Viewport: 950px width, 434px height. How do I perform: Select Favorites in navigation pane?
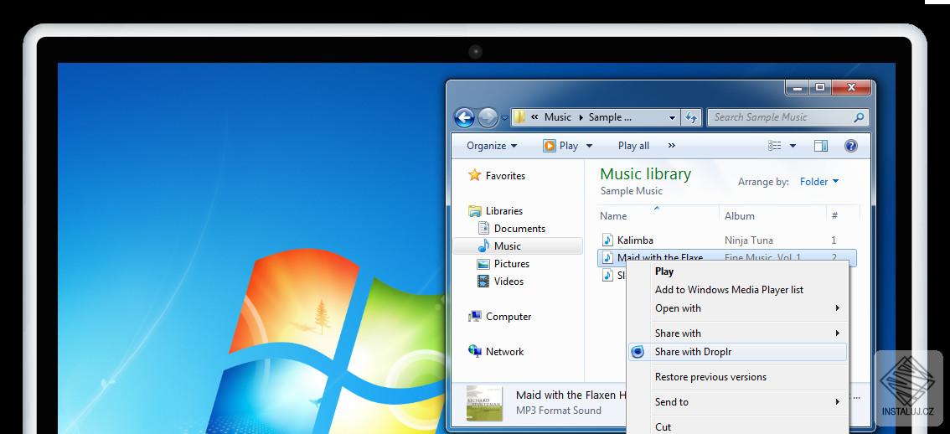point(505,176)
